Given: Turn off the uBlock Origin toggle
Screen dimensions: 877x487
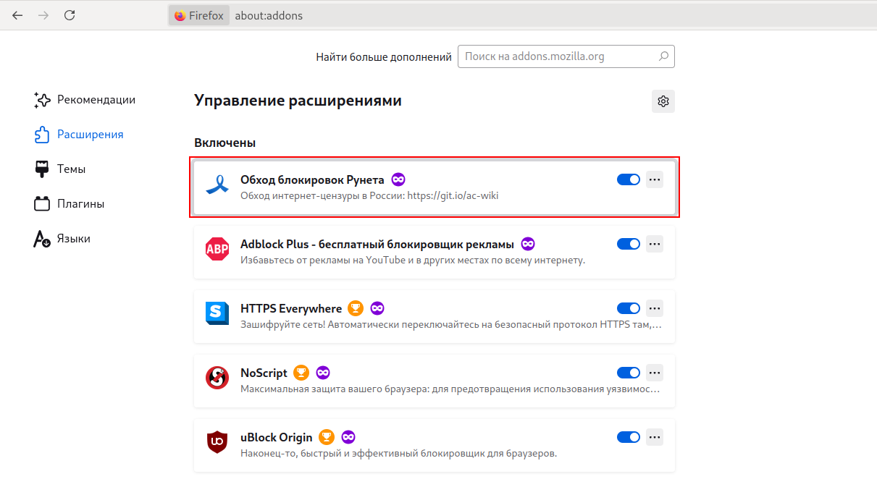Looking at the screenshot, I should [629, 437].
